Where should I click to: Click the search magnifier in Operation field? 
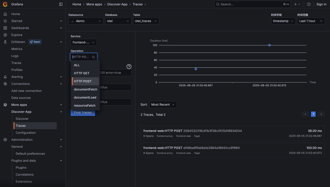click(93, 57)
